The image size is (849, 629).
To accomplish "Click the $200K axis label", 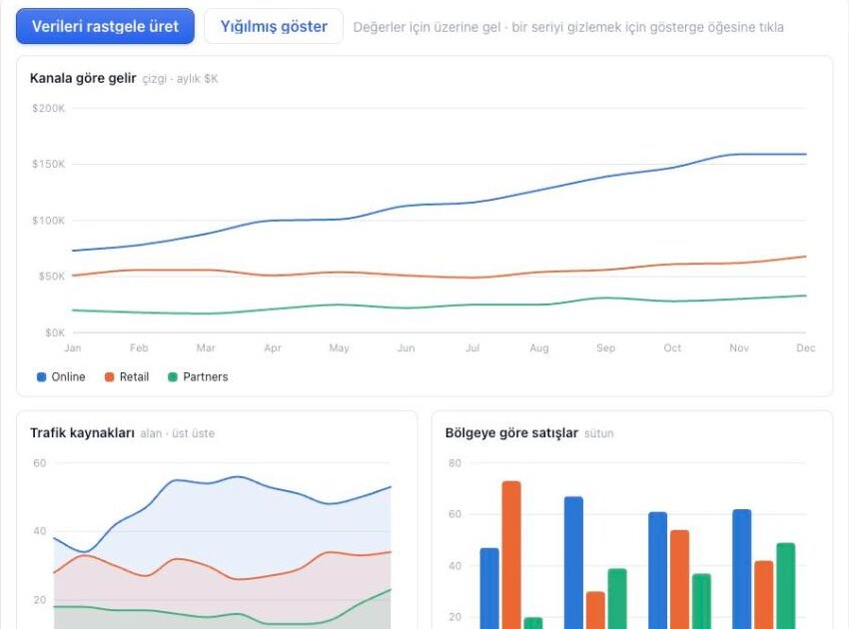I will (48, 108).
